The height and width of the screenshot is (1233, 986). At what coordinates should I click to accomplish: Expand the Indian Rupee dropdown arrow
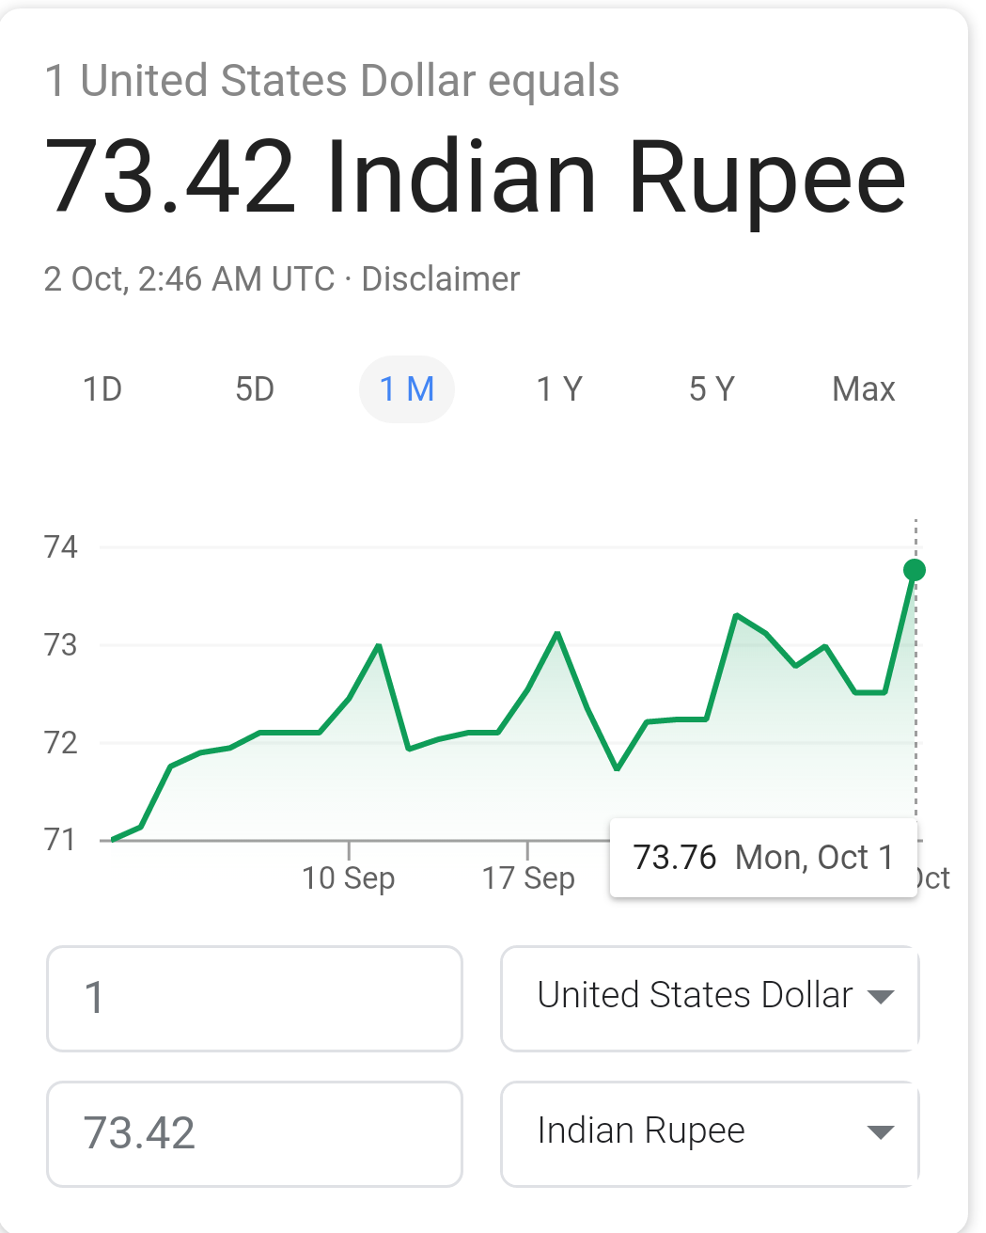tap(881, 1132)
